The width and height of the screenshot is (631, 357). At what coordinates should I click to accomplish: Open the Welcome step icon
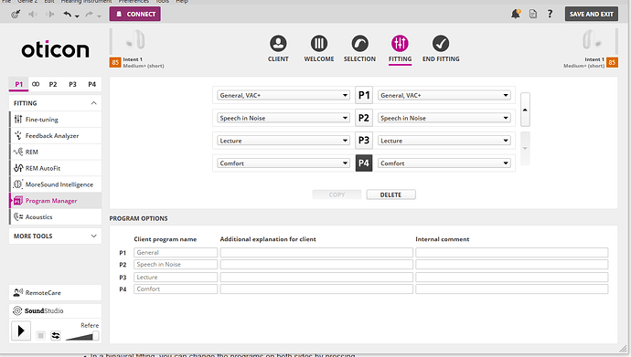click(x=319, y=44)
